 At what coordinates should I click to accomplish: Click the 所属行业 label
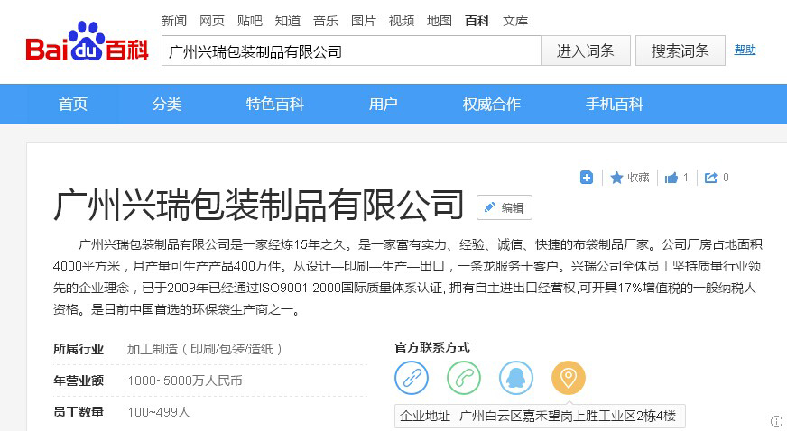click(x=79, y=349)
